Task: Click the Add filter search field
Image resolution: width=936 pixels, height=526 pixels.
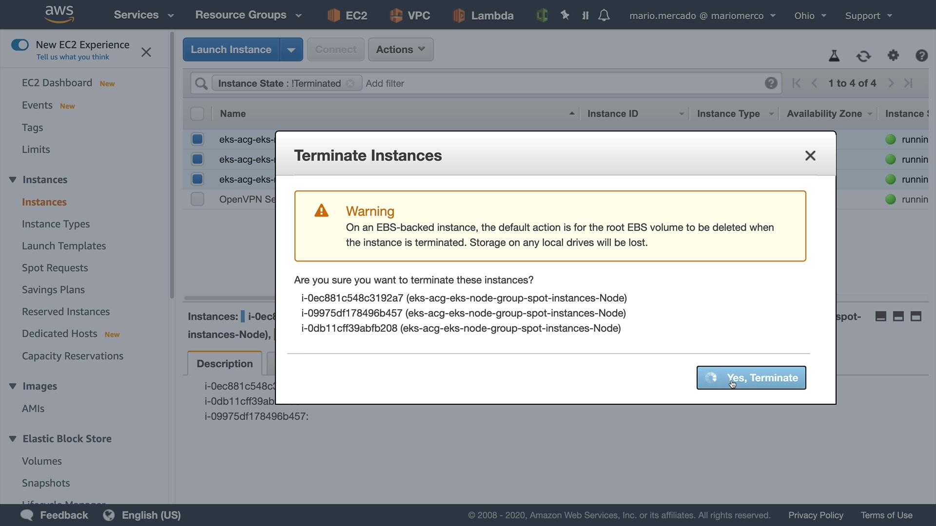Action: [x=561, y=83]
